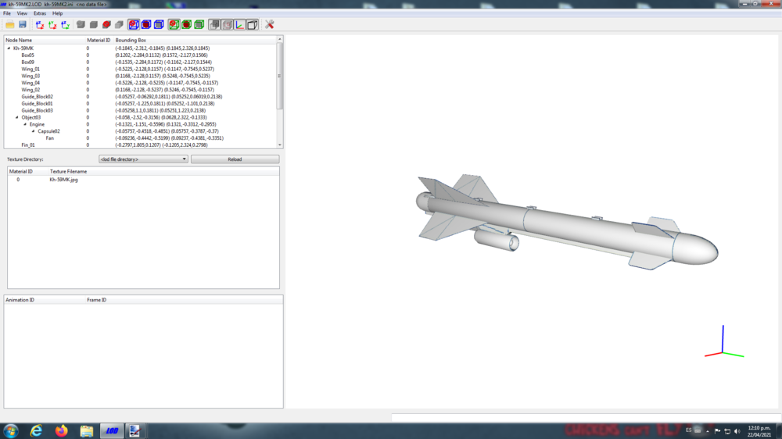Image resolution: width=782 pixels, height=439 pixels.
Task: Toggle blue wireframe box with gray cube
Action: tap(159, 24)
